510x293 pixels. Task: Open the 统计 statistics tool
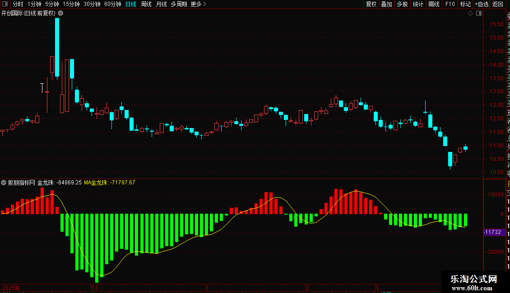point(418,4)
